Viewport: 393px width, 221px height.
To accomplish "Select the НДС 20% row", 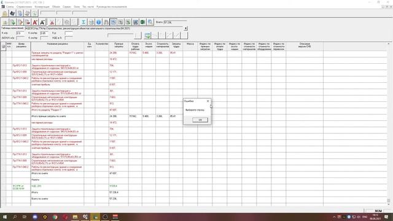I will click(194, 187).
